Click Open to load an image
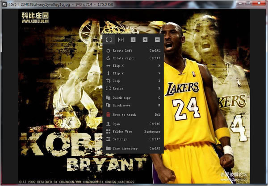The width and height of the screenshot is (268, 186). [x=117, y=124]
